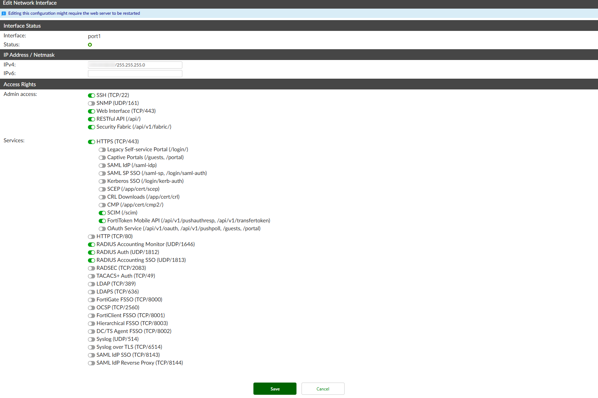Click the Cancel button
598x398 pixels.
coord(322,388)
